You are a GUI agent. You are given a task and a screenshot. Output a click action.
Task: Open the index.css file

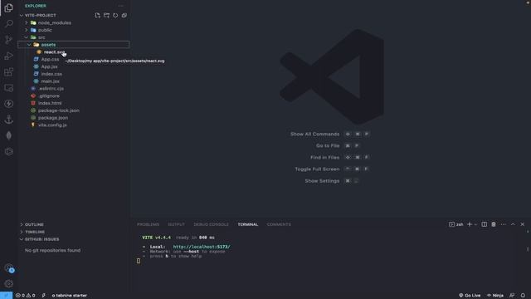click(51, 74)
